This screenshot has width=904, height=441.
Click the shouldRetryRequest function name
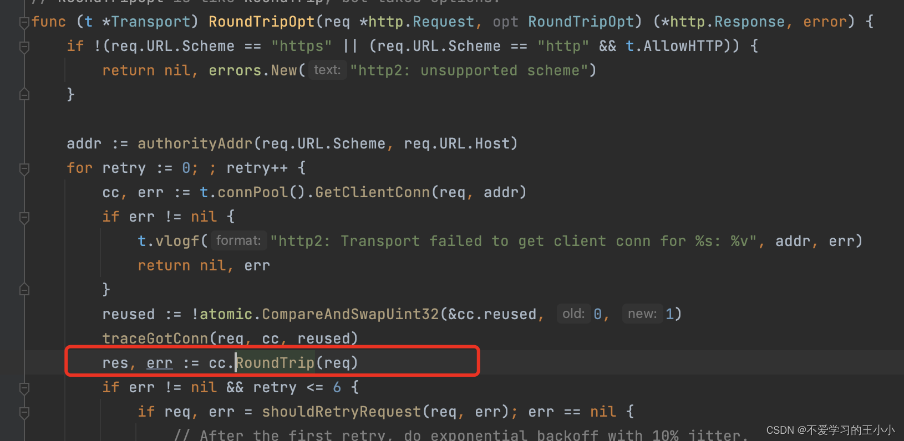click(342, 412)
